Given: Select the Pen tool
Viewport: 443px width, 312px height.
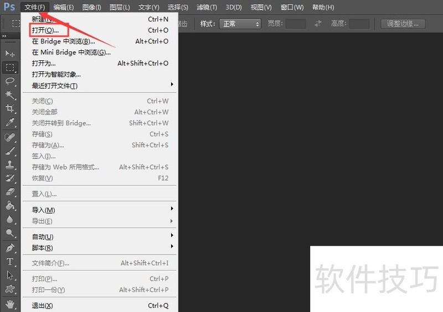Looking at the screenshot, I should click(x=10, y=248).
